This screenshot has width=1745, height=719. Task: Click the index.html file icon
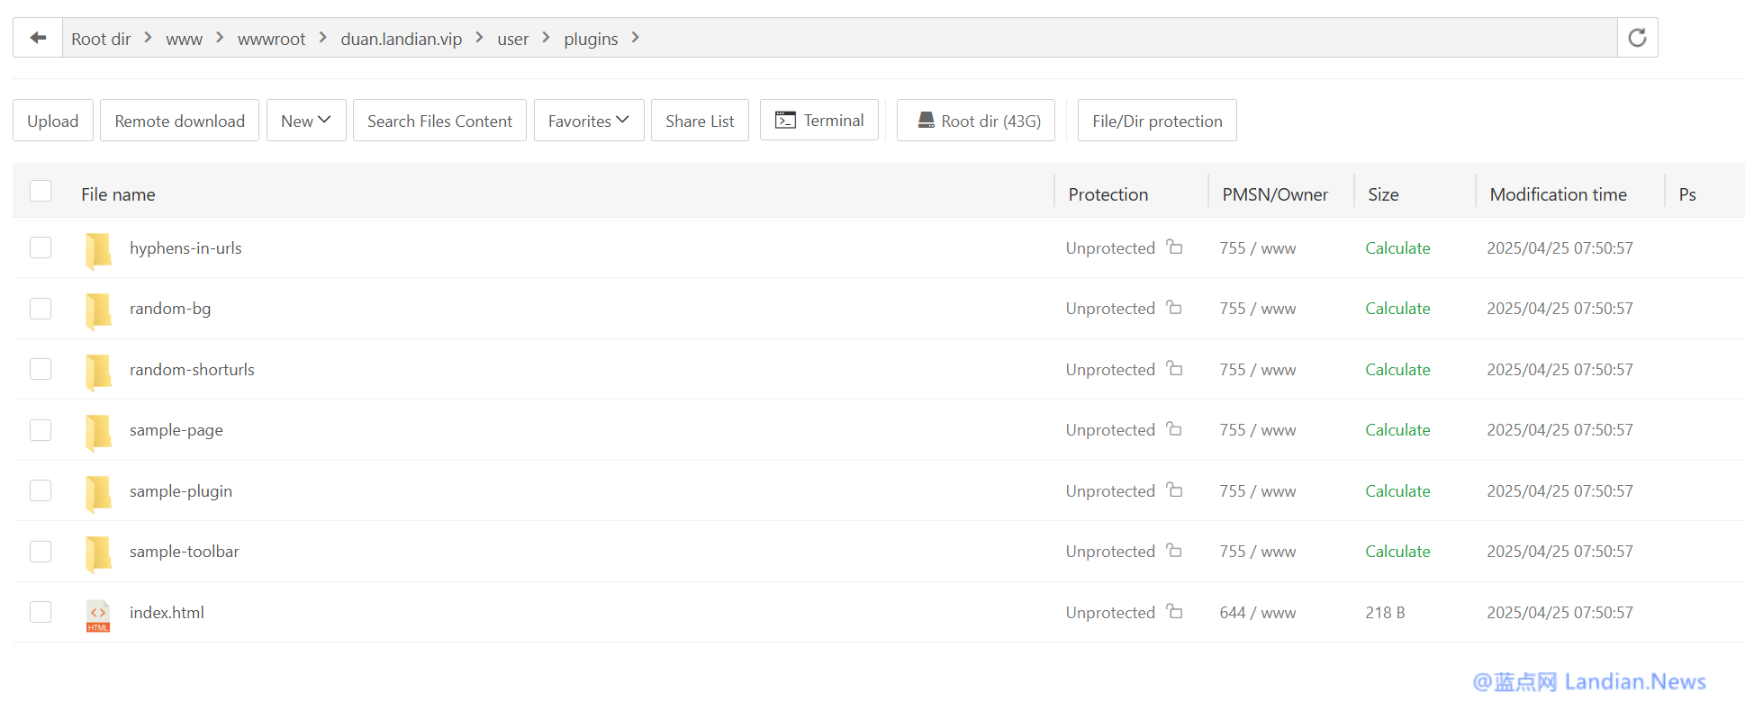(x=98, y=615)
